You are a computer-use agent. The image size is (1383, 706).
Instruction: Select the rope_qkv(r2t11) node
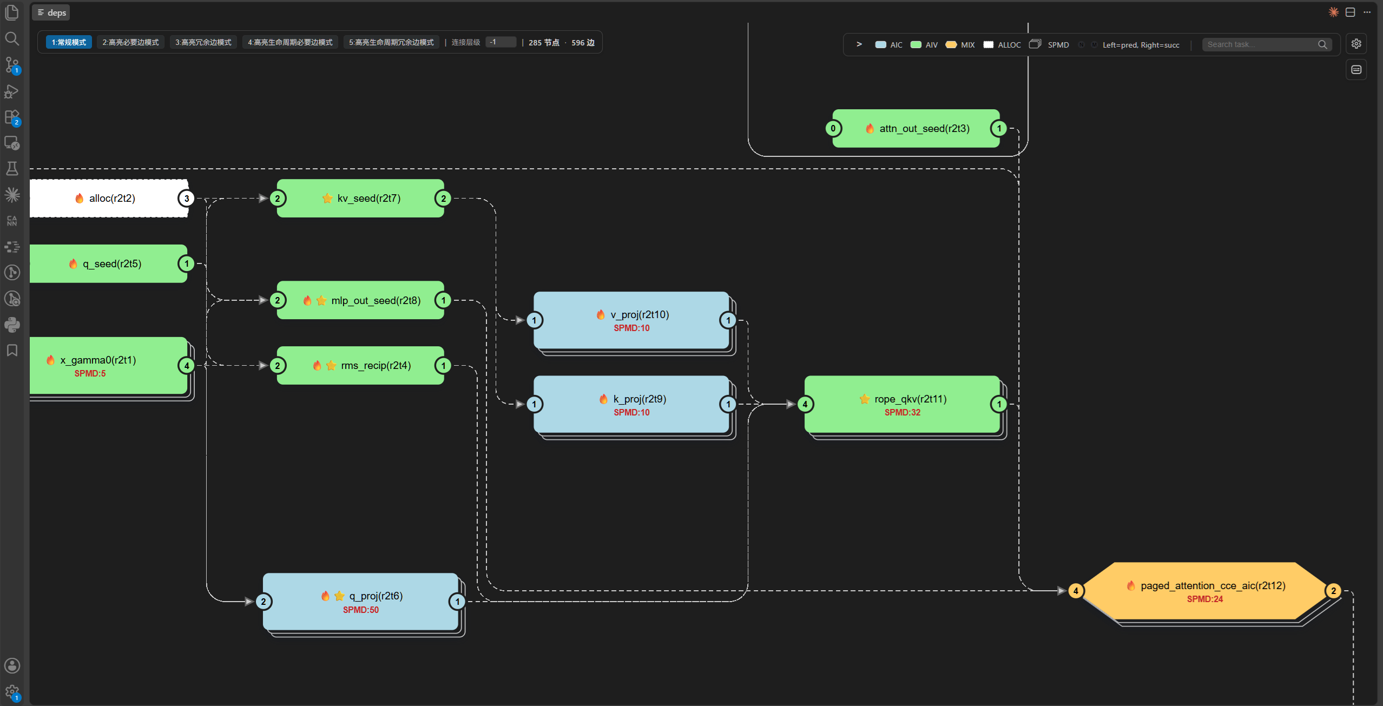point(902,404)
